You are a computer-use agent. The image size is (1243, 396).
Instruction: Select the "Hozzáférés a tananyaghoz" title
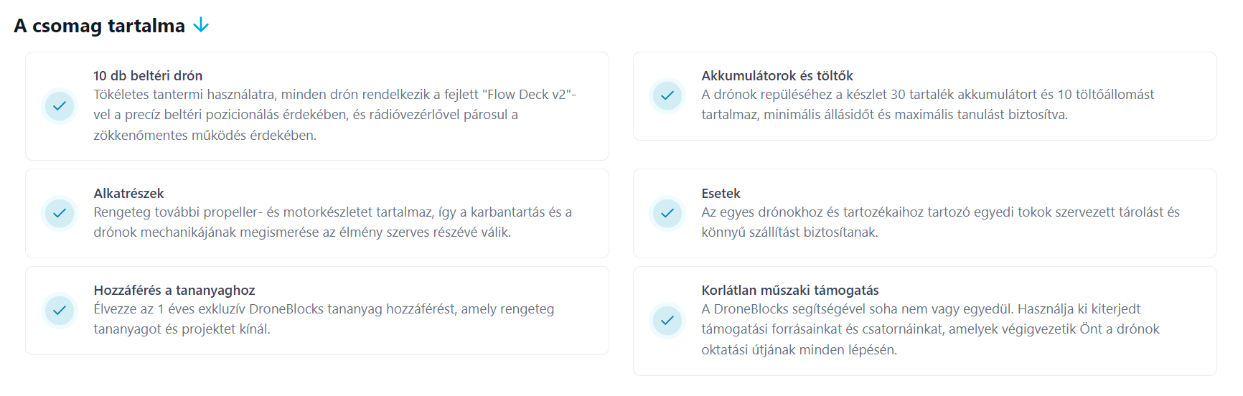[174, 290]
